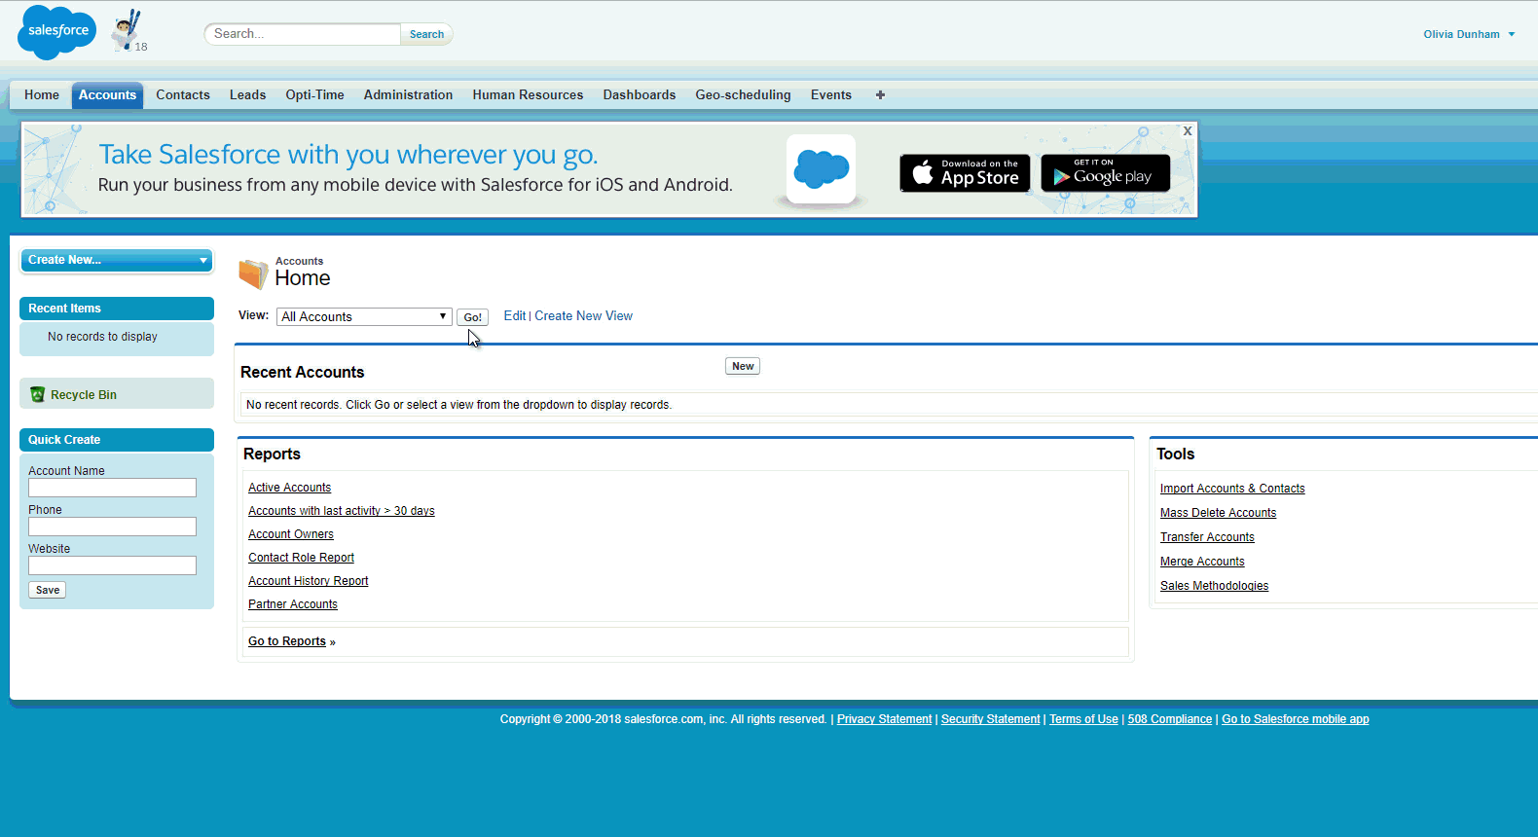
Task: Open the Merge Accounts tool link
Action: coord(1202,562)
